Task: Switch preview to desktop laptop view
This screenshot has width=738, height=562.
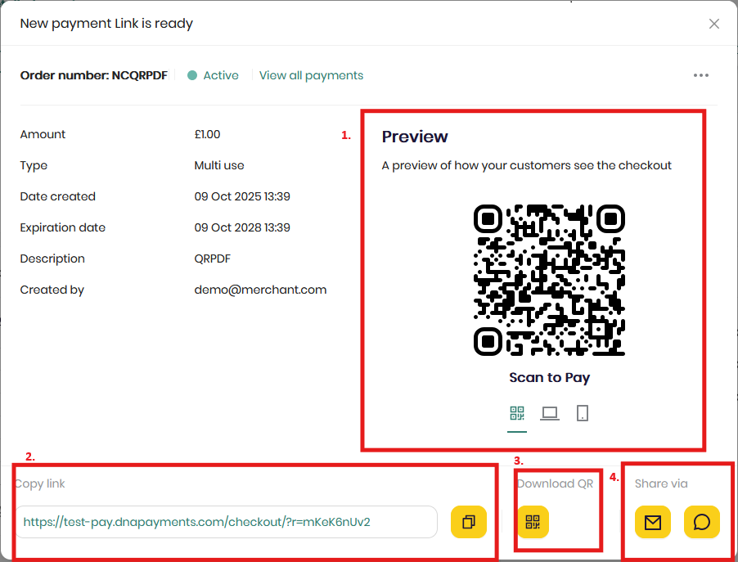Action: click(x=550, y=413)
